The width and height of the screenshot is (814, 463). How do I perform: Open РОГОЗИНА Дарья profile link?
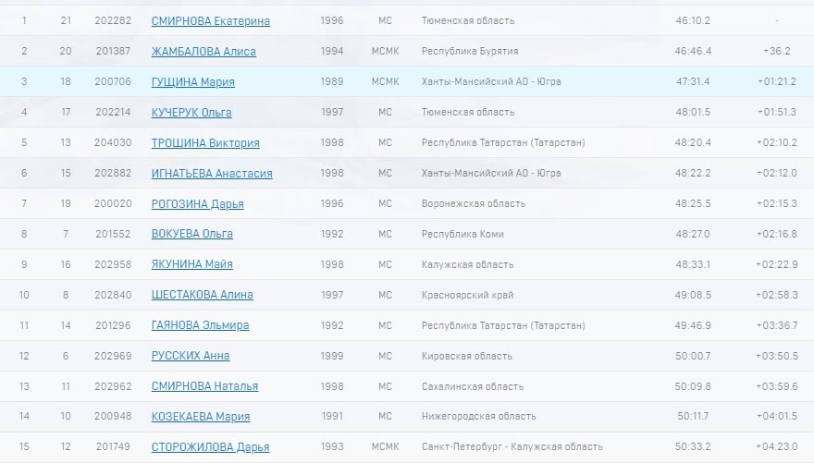(x=197, y=204)
